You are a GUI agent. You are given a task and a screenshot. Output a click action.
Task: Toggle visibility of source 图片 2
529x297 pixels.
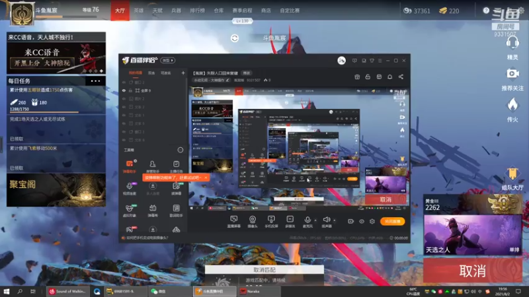124,99
